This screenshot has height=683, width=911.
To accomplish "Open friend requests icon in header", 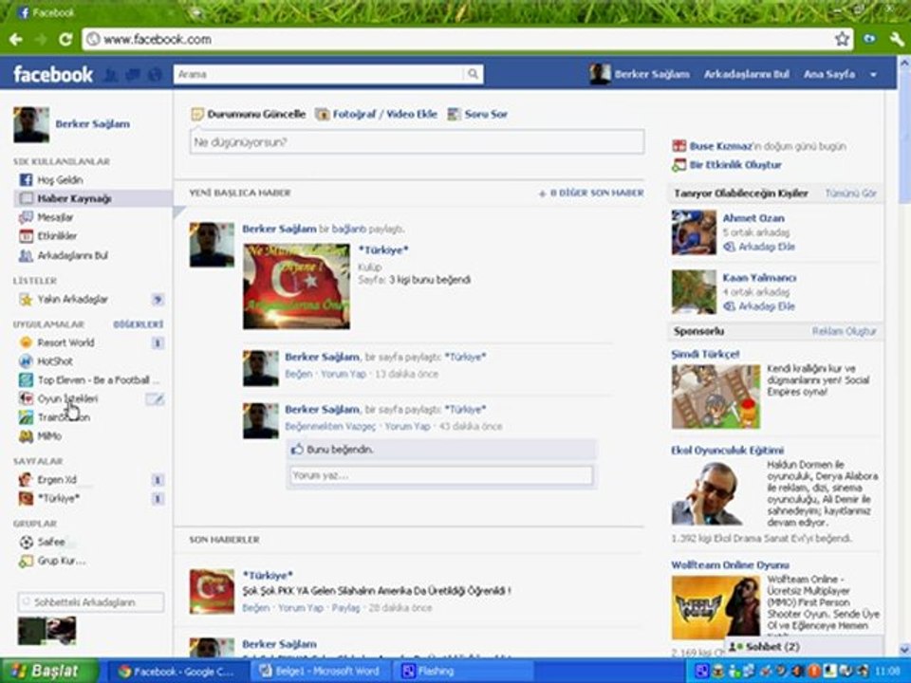I will point(110,74).
